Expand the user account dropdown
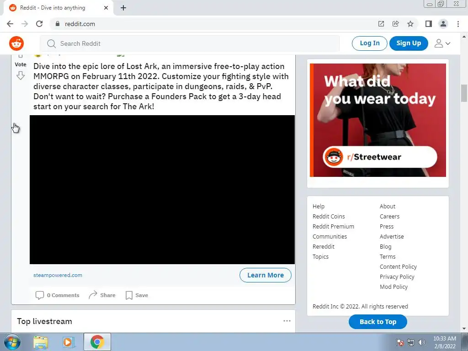468x351 pixels. coord(442,43)
